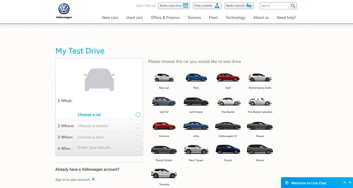Focus the Search input field
This screenshot has width=353, height=188.
point(275,6)
